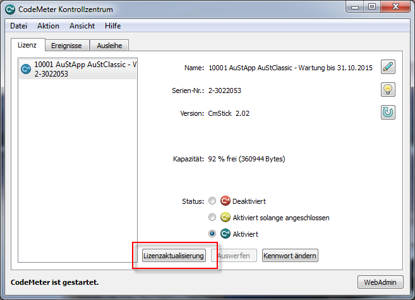The height and width of the screenshot is (300, 415).
Task: Open the Hilfe menu
Action: click(x=113, y=26)
